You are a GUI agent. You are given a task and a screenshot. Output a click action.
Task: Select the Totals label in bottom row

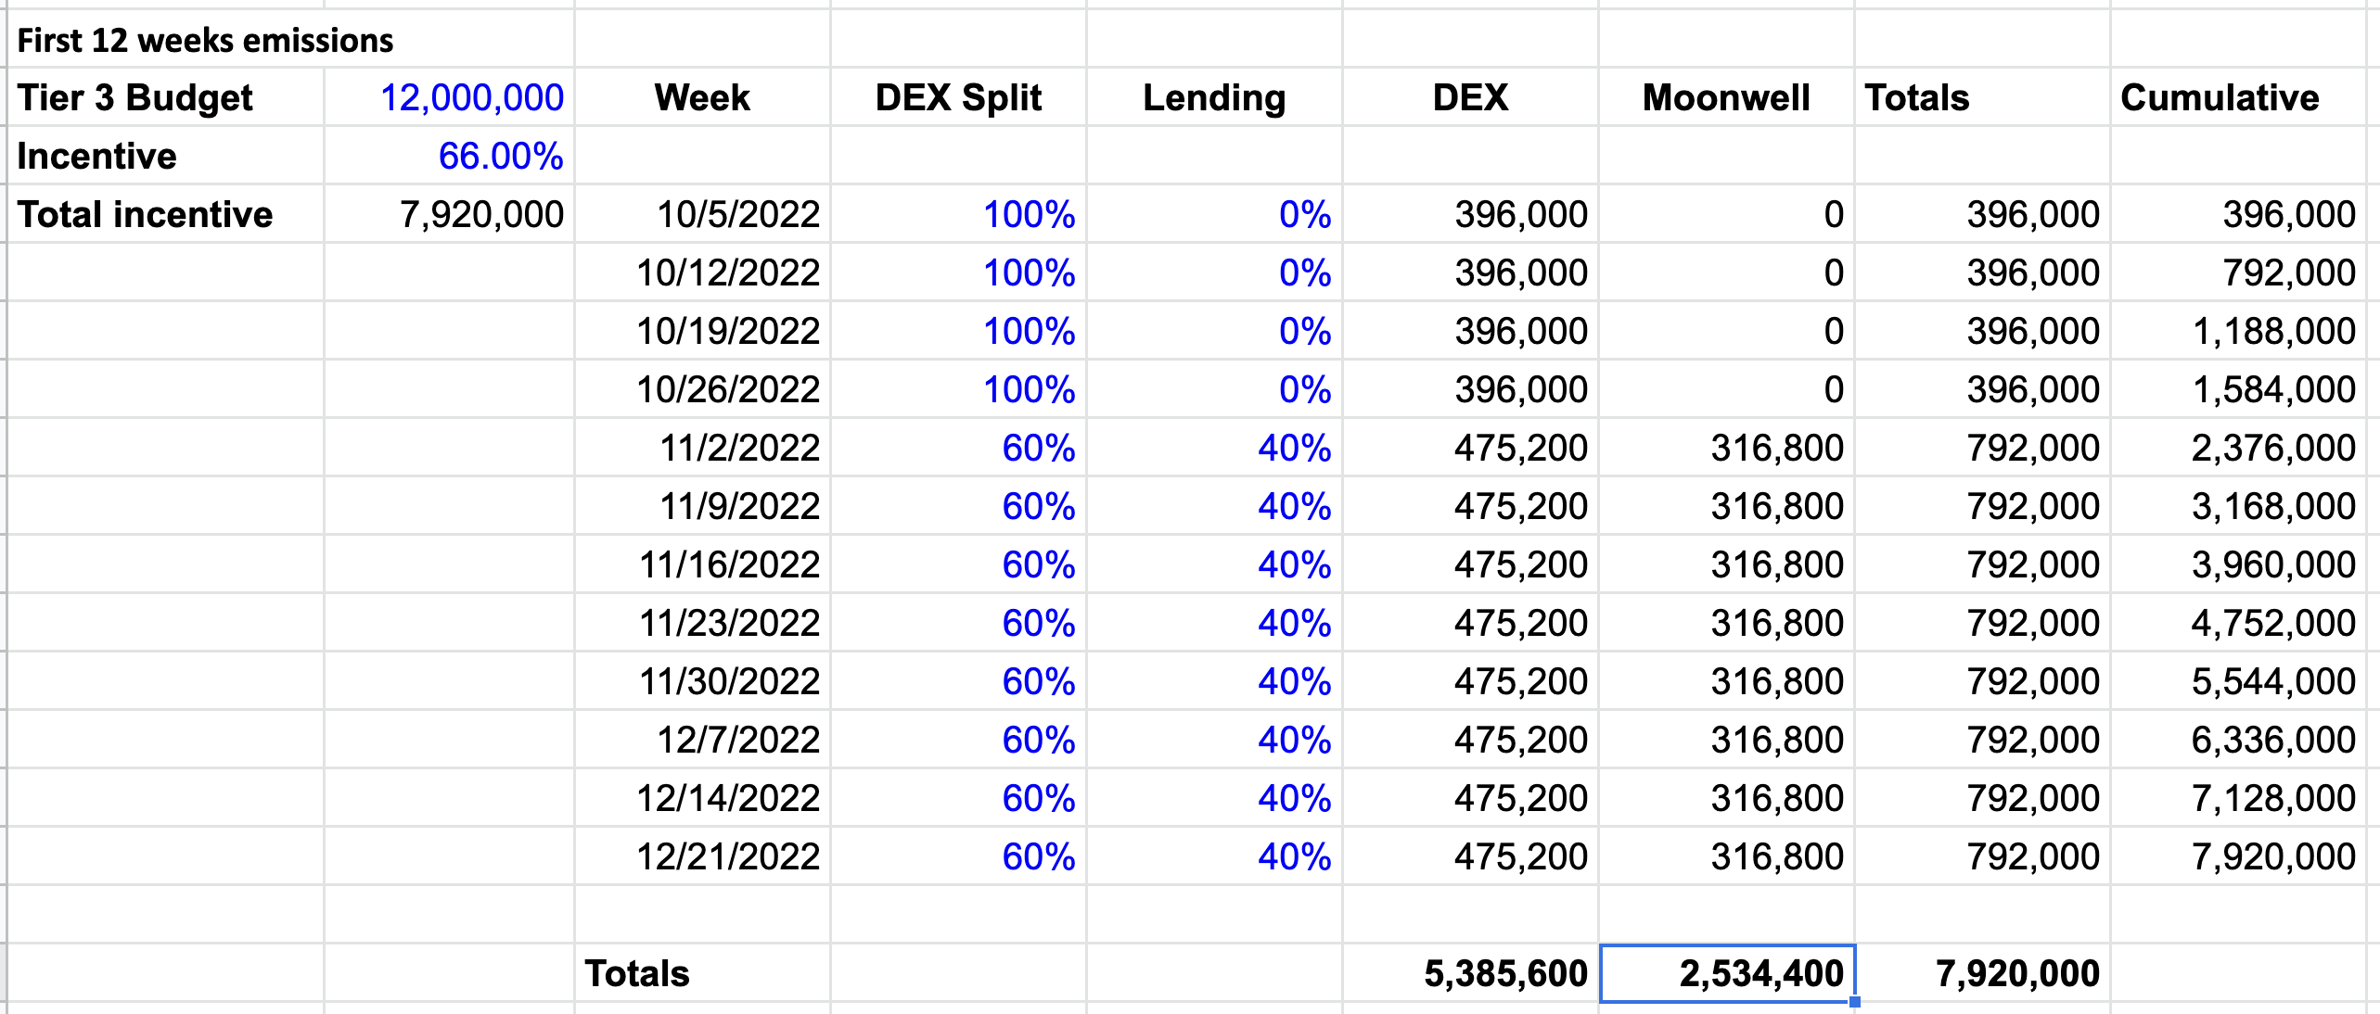pyautogui.click(x=637, y=973)
